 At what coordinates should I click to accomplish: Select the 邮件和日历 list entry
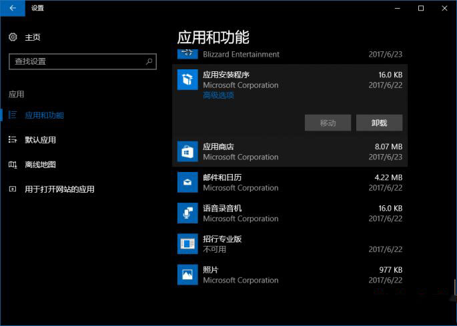pyautogui.click(x=290, y=183)
